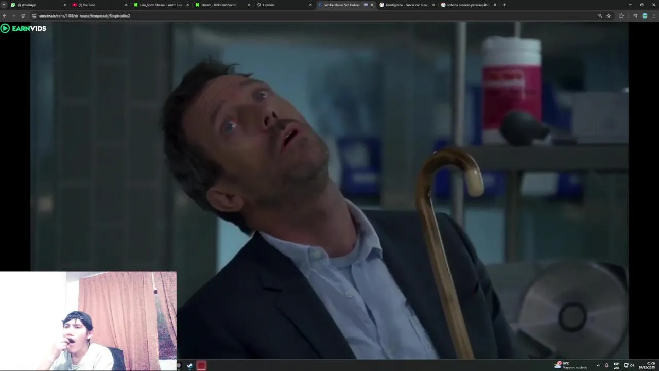Open the zoom magnifier in address bar
Viewport: 659px width, 371px height.
[600, 16]
